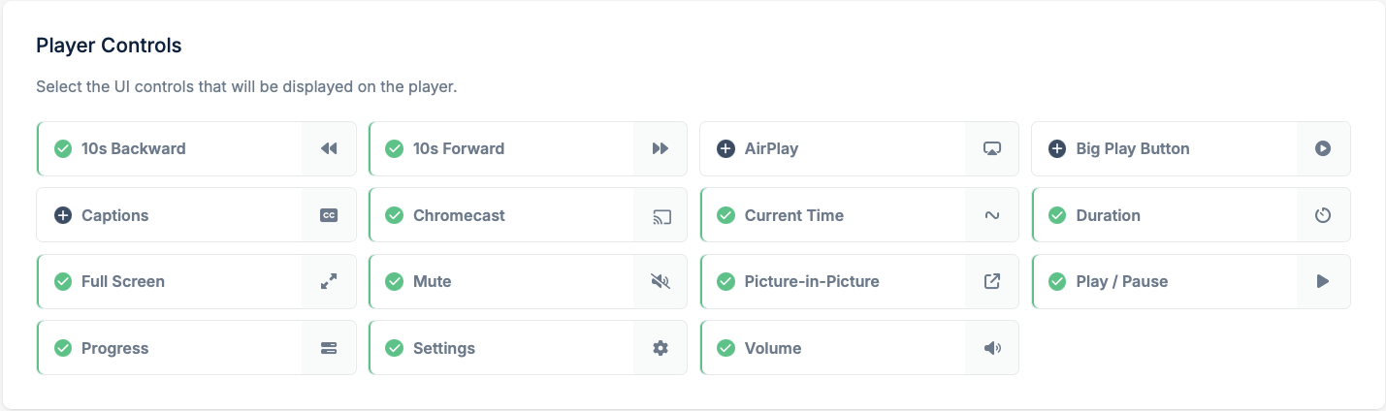This screenshot has height=411, width=1386.
Task: Click the Settings gear icon
Action: [x=661, y=348]
